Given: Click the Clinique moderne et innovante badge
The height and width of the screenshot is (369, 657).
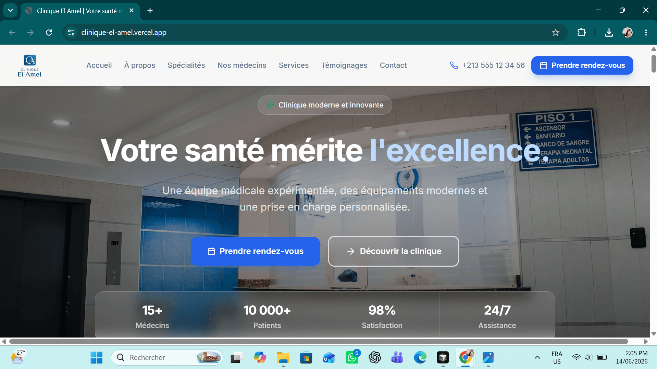Looking at the screenshot, I should [x=325, y=105].
